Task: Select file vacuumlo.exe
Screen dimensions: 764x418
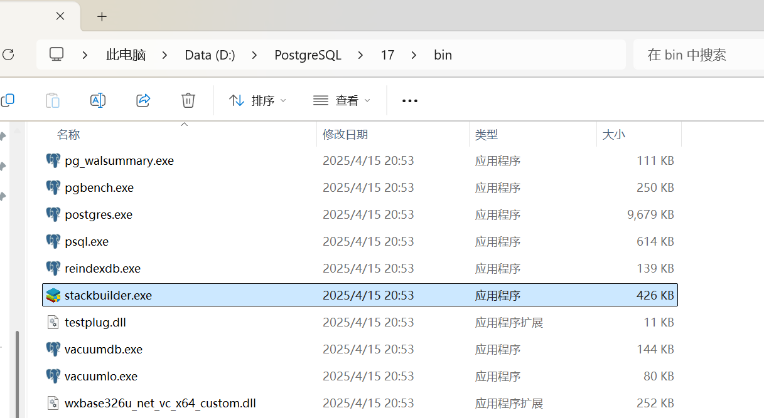Action: tap(101, 376)
